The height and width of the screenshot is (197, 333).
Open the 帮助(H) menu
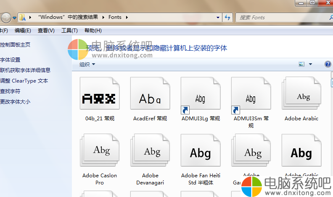click(x=93, y=31)
